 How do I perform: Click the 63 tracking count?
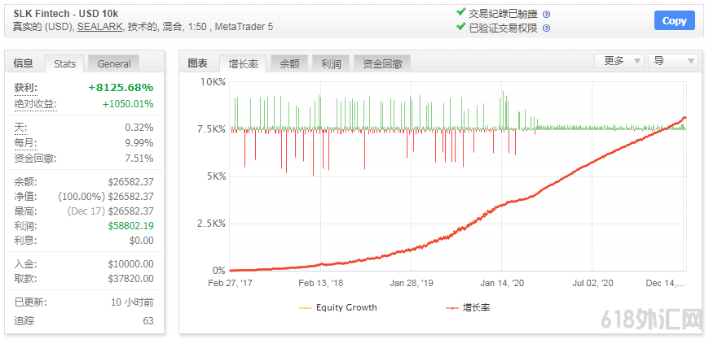tap(148, 321)
